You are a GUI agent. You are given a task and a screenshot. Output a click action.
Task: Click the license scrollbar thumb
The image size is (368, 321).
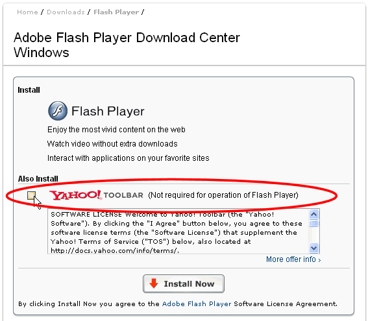pyautogui.click(x=313, y=223)
